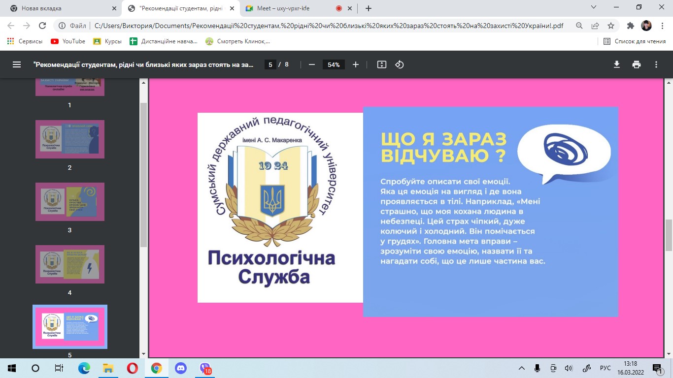The image size is (673, 378).
Task: Download the PDF file
Action: coord(616,64)
